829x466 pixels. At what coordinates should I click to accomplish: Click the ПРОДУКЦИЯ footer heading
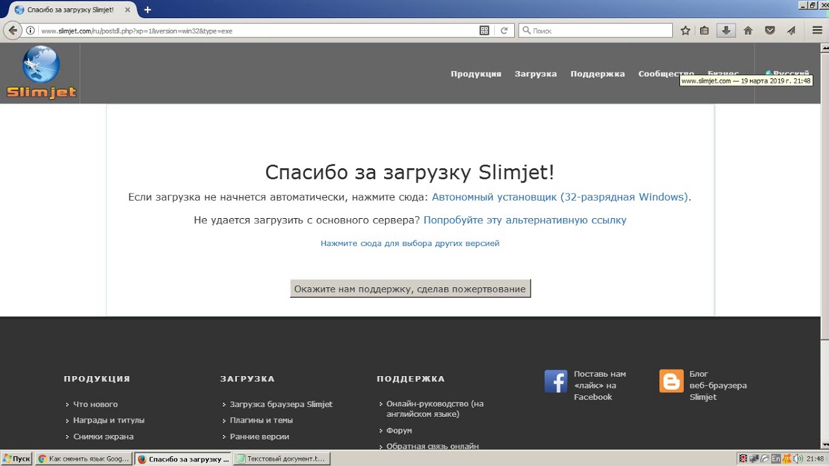tap(97, 379)
